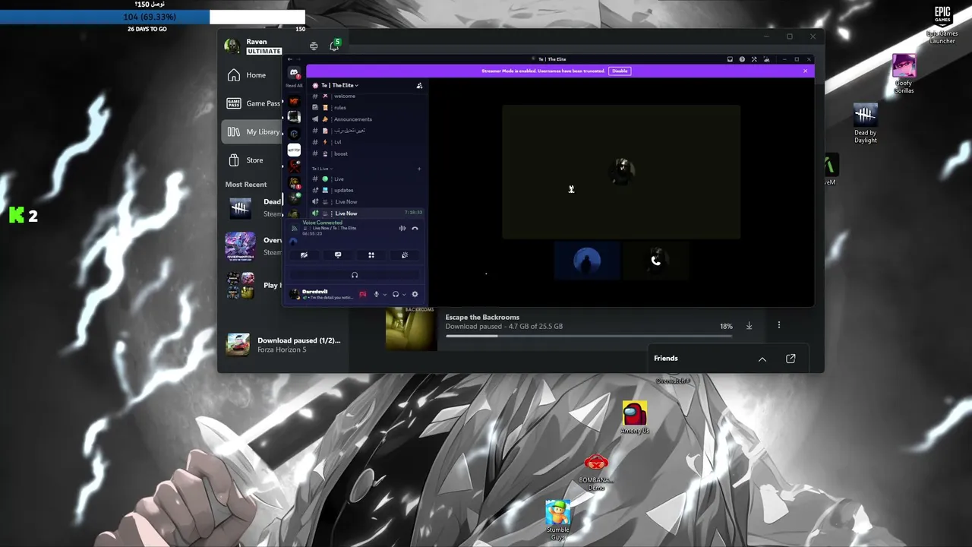Open Raven profile avatar in Xbox app

232,46
